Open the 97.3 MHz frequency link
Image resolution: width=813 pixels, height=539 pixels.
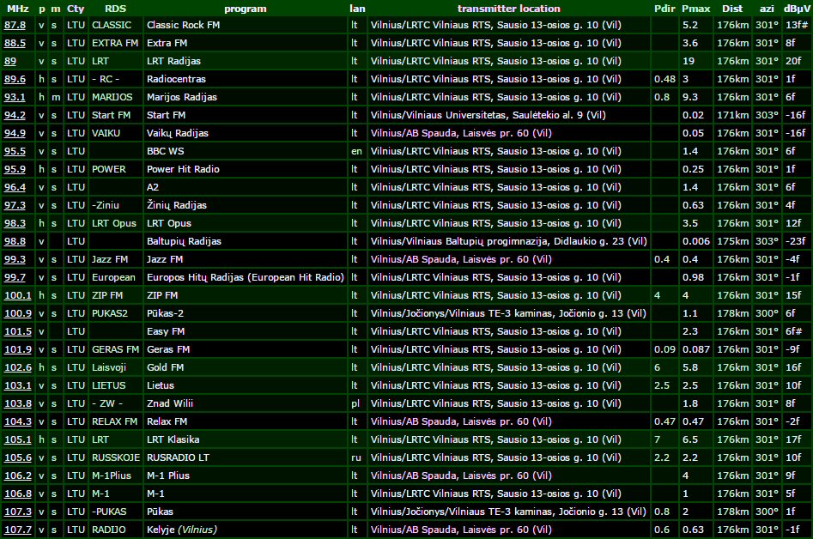pyautogui.click(x=15, y=205)
